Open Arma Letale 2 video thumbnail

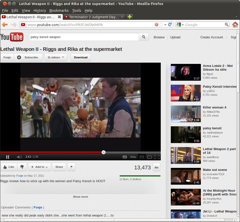pos(186,72)
